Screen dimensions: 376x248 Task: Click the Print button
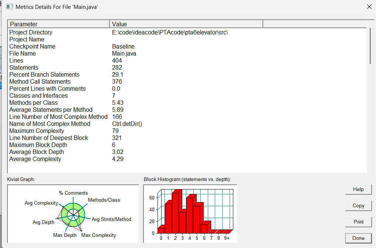[358, 222]
